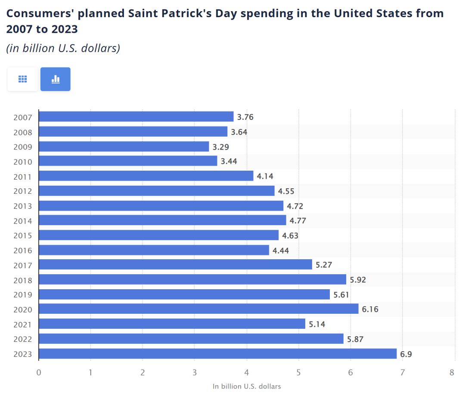Select the 2011 bar at 4.14
This screenshot has width=465, height=398.
click(146, 176)
